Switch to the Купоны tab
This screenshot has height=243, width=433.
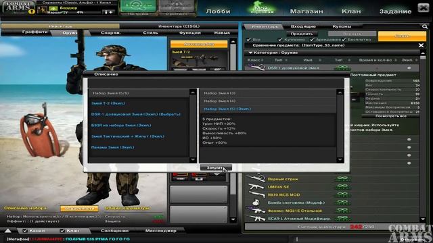pos(342,26)
